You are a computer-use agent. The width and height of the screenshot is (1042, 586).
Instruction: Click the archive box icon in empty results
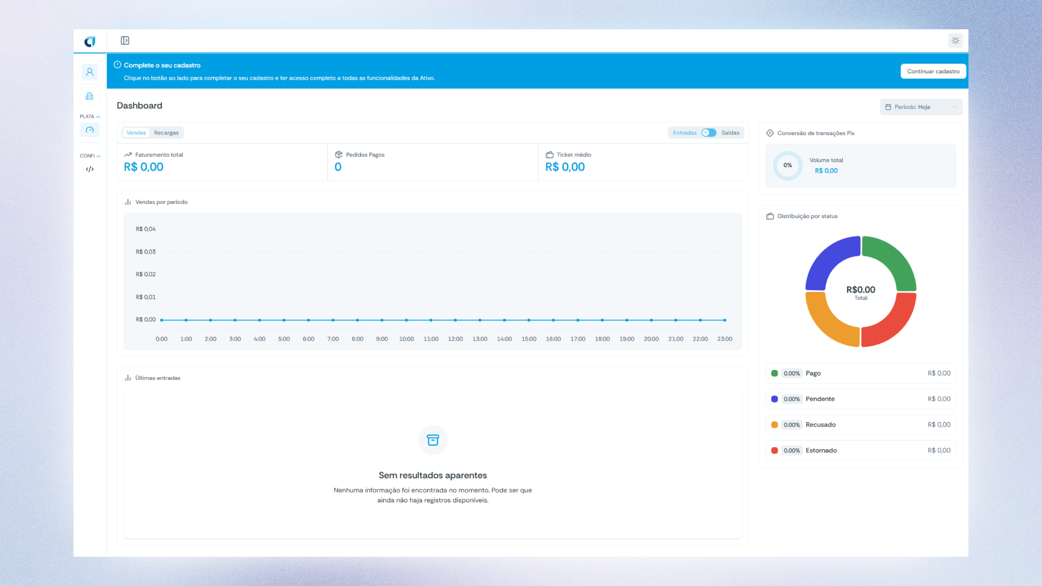(433, 440)
